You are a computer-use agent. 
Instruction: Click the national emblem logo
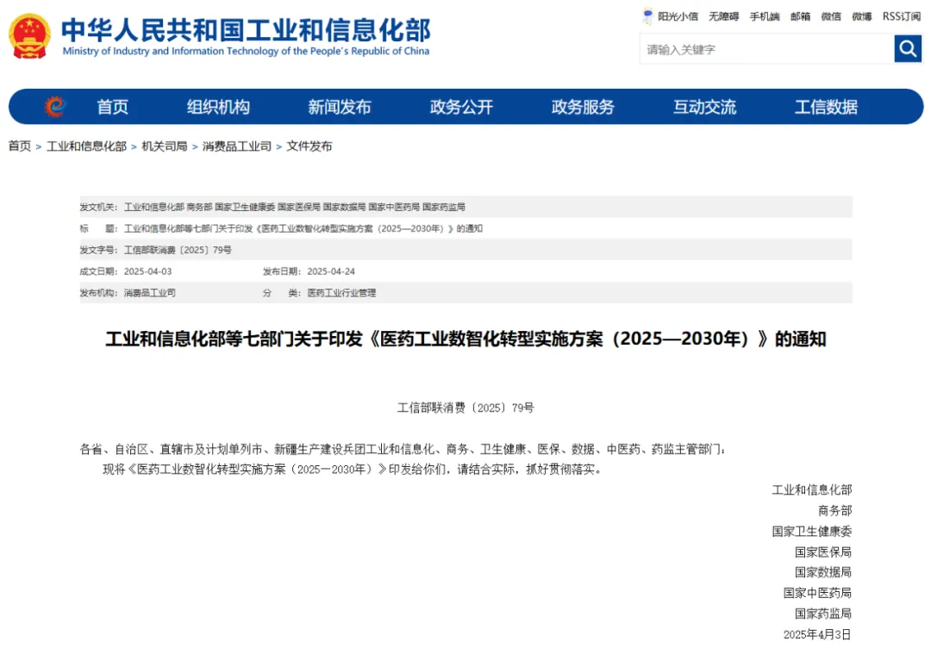pyautogui.click(x=29, y=36)
